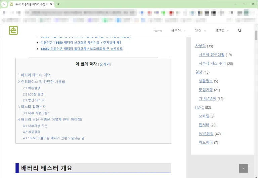The width and height of the screenshot is (258, 178).
Task: Jump to 2 인터페이스 및 간단한 사용법
Action: pyautogui.click(x=41, y=82)
